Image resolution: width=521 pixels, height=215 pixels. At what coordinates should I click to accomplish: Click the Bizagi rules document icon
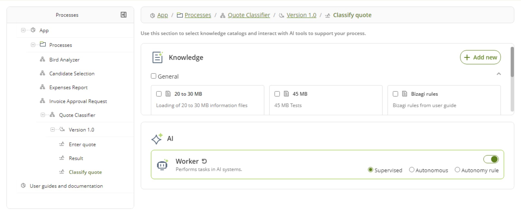click(x=405, y=94)
